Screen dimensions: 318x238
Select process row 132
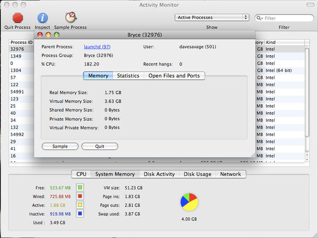pyautogui.click(x=22, y=127)
